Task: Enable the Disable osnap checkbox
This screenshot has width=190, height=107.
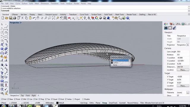Action: [83, 99]
